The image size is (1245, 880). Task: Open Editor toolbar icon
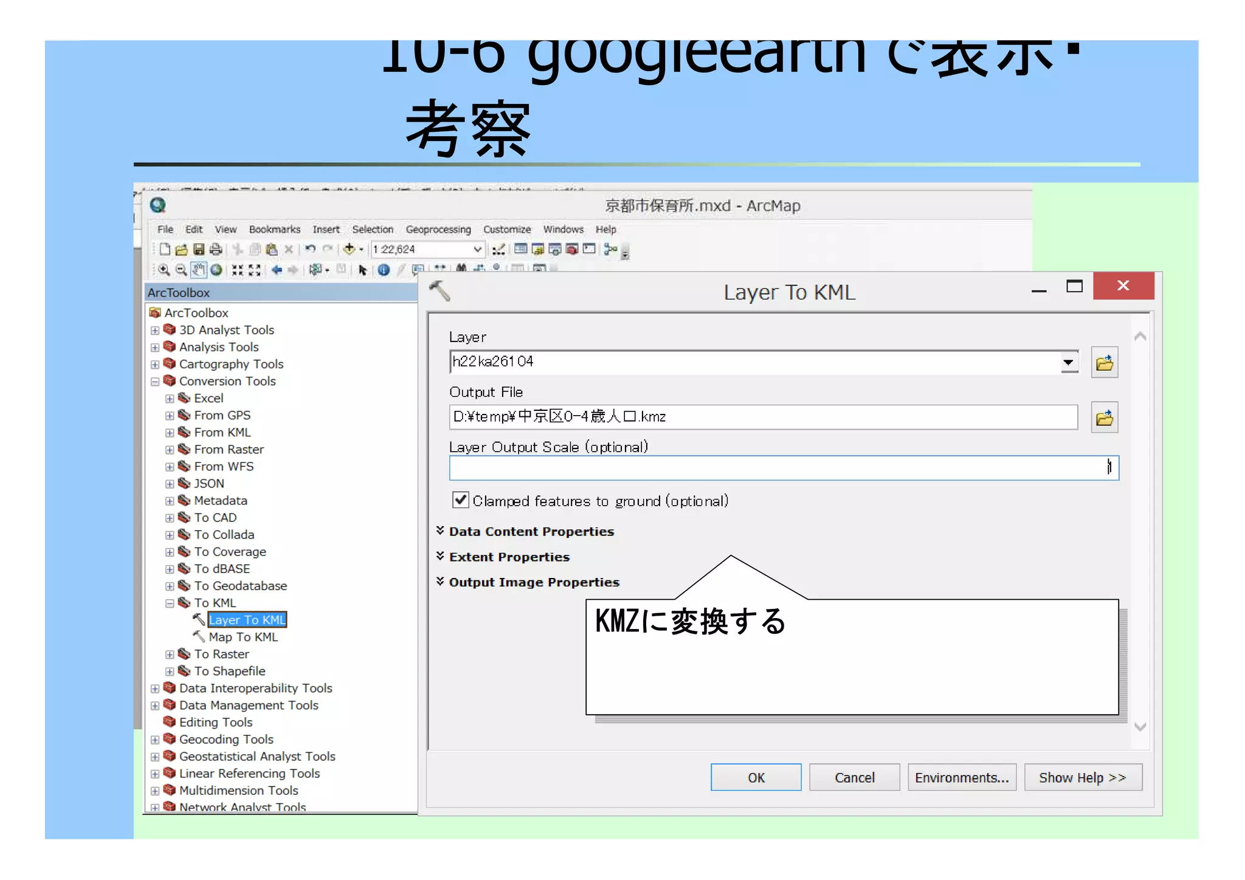click(498, 249)
